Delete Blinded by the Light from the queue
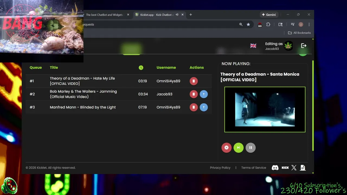The width and height of the screenshot is (347, 195). (194, 107)
